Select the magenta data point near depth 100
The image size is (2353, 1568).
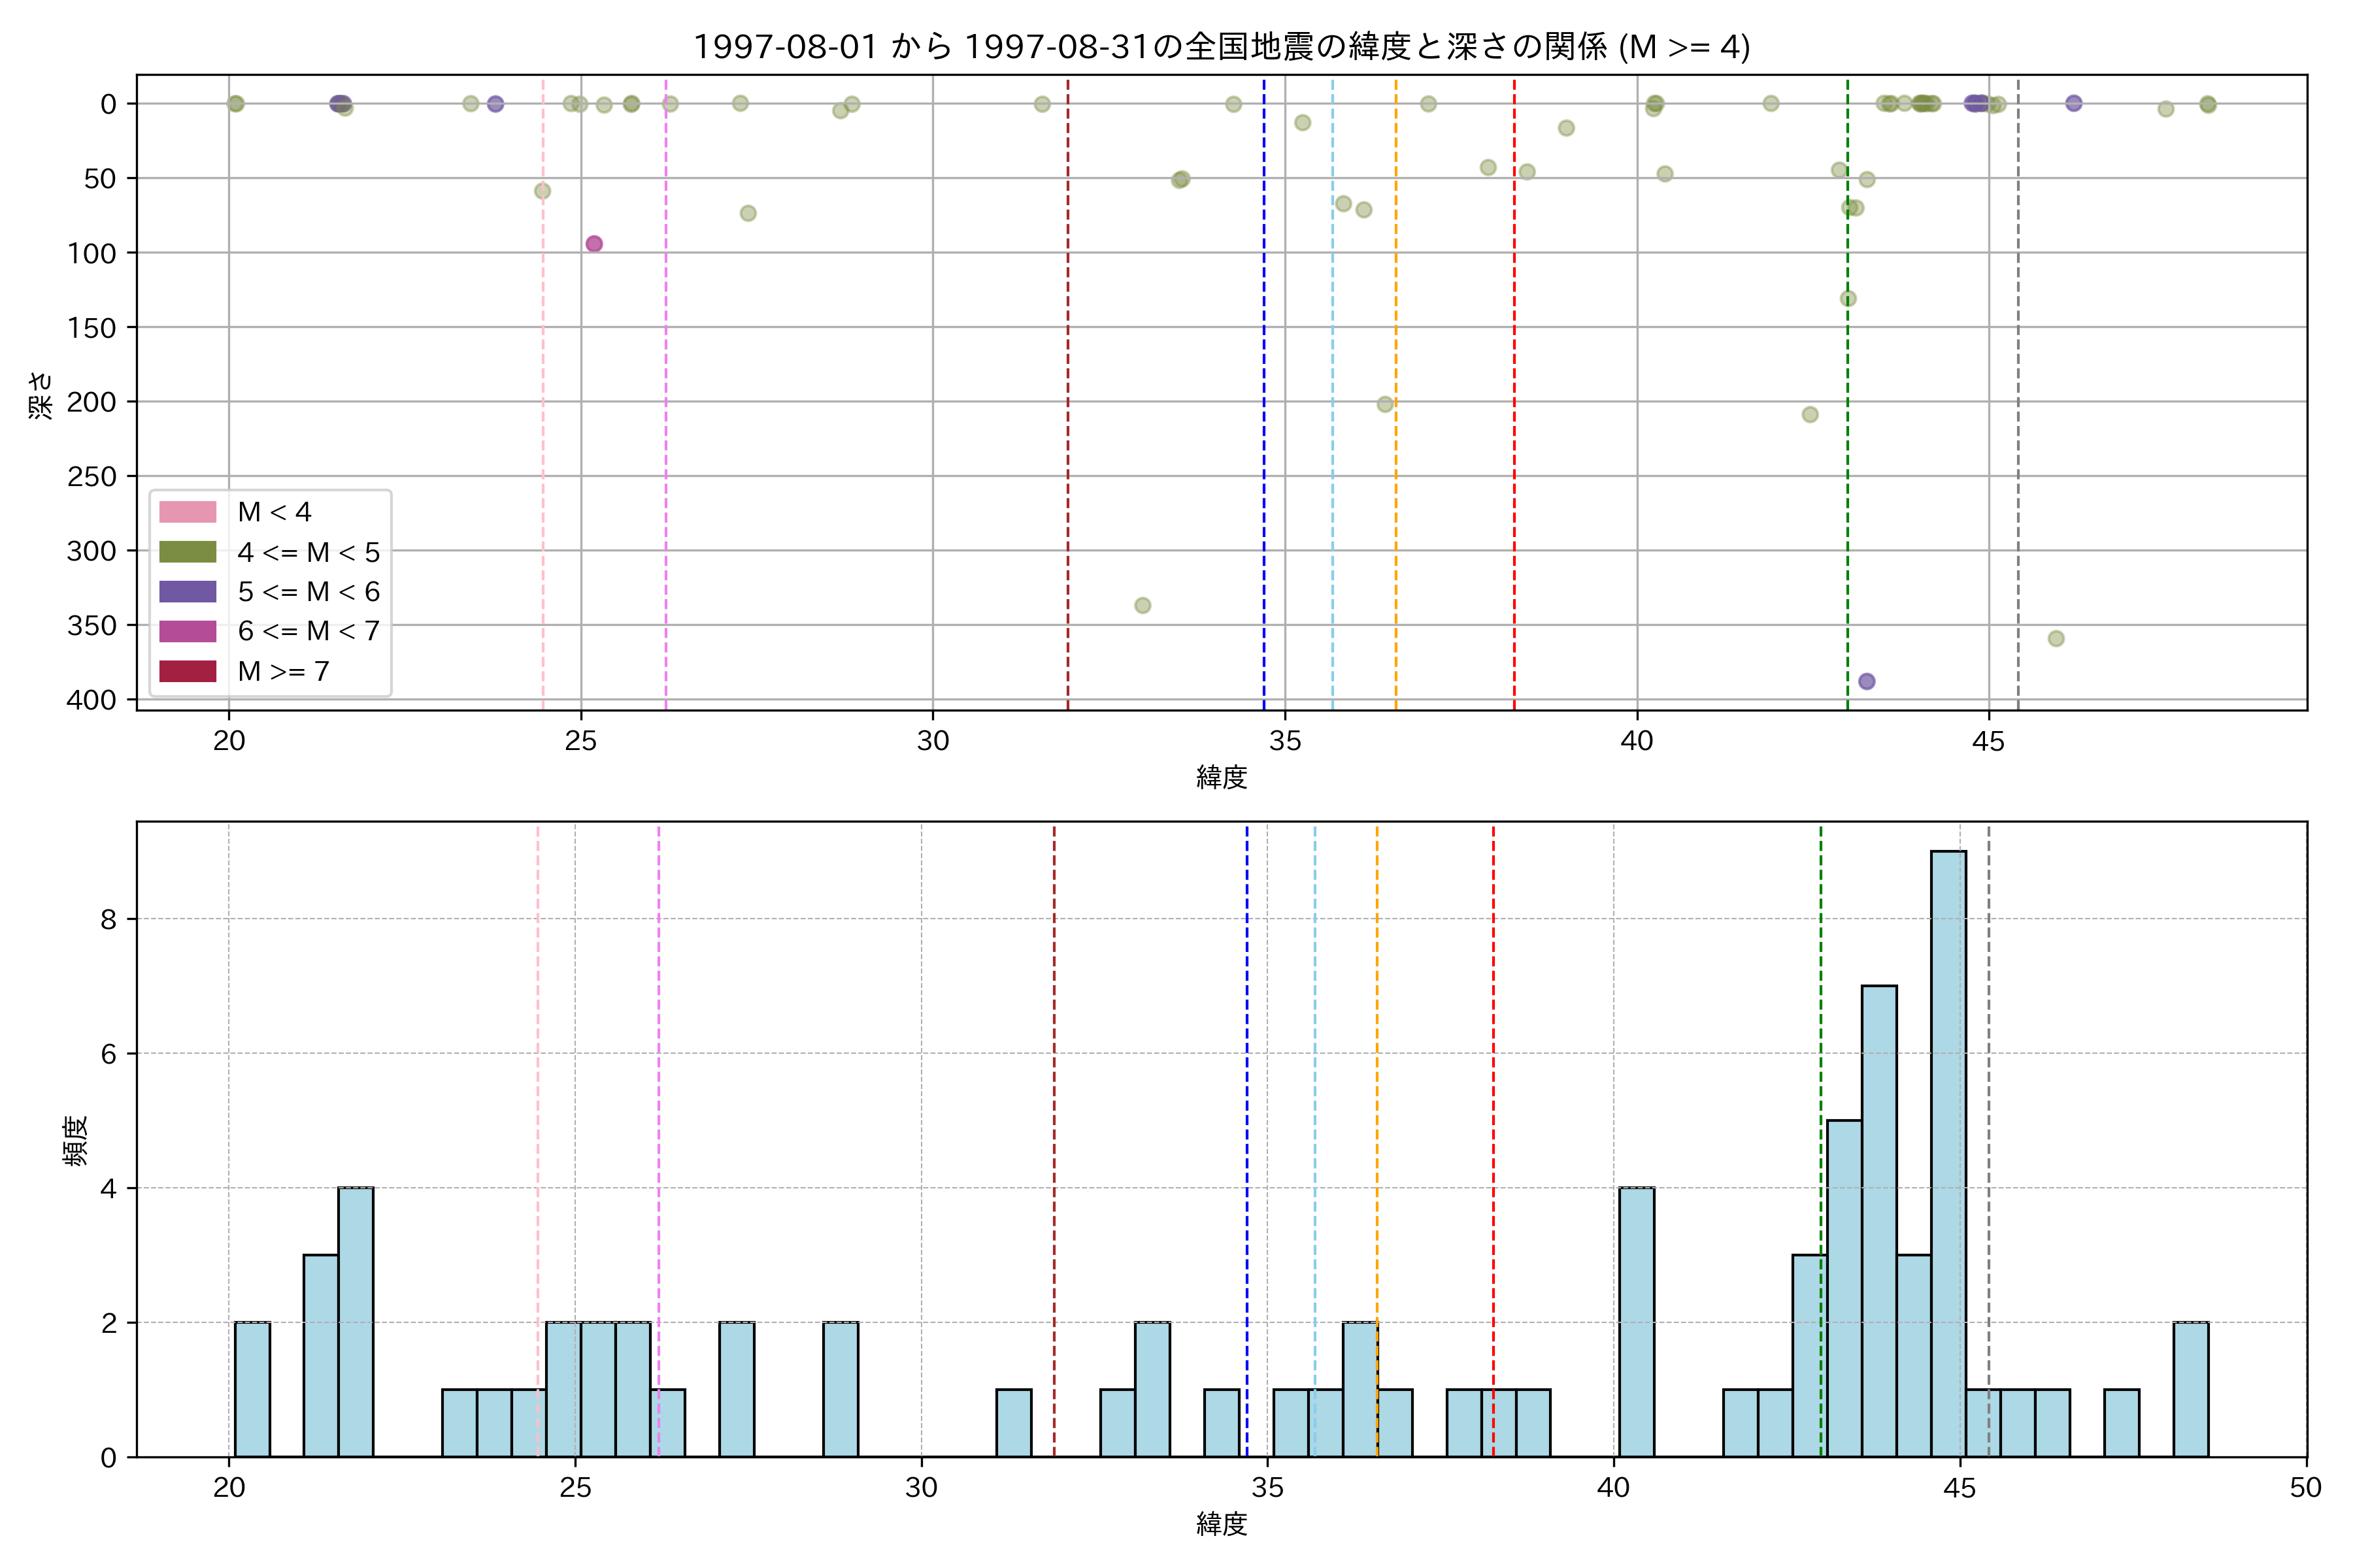click(594, 244)
